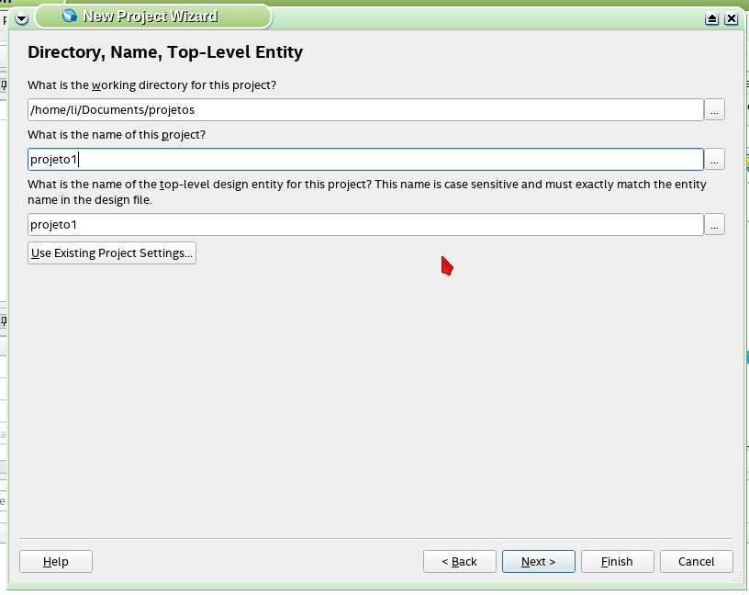This screenshot has width=749, height=595.
Task: Open the browse button beside project name
Action: [715, 159]
